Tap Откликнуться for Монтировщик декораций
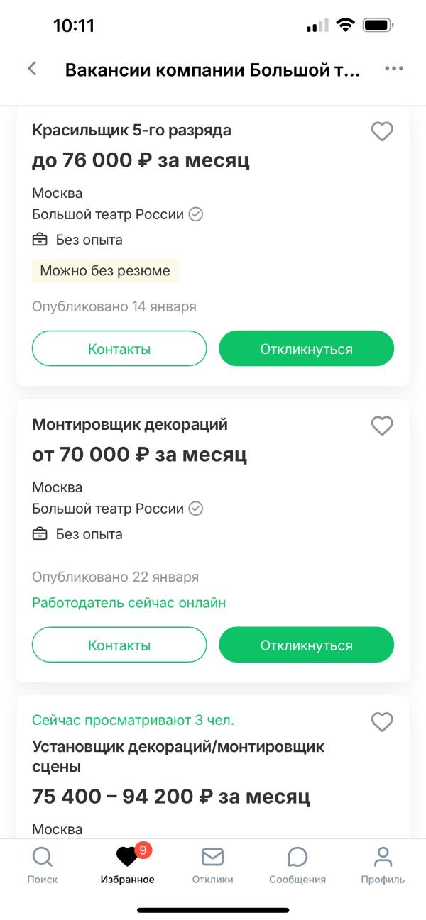This screenshot has width=426, height=920. pyautogui.click(x=306, y=645)
